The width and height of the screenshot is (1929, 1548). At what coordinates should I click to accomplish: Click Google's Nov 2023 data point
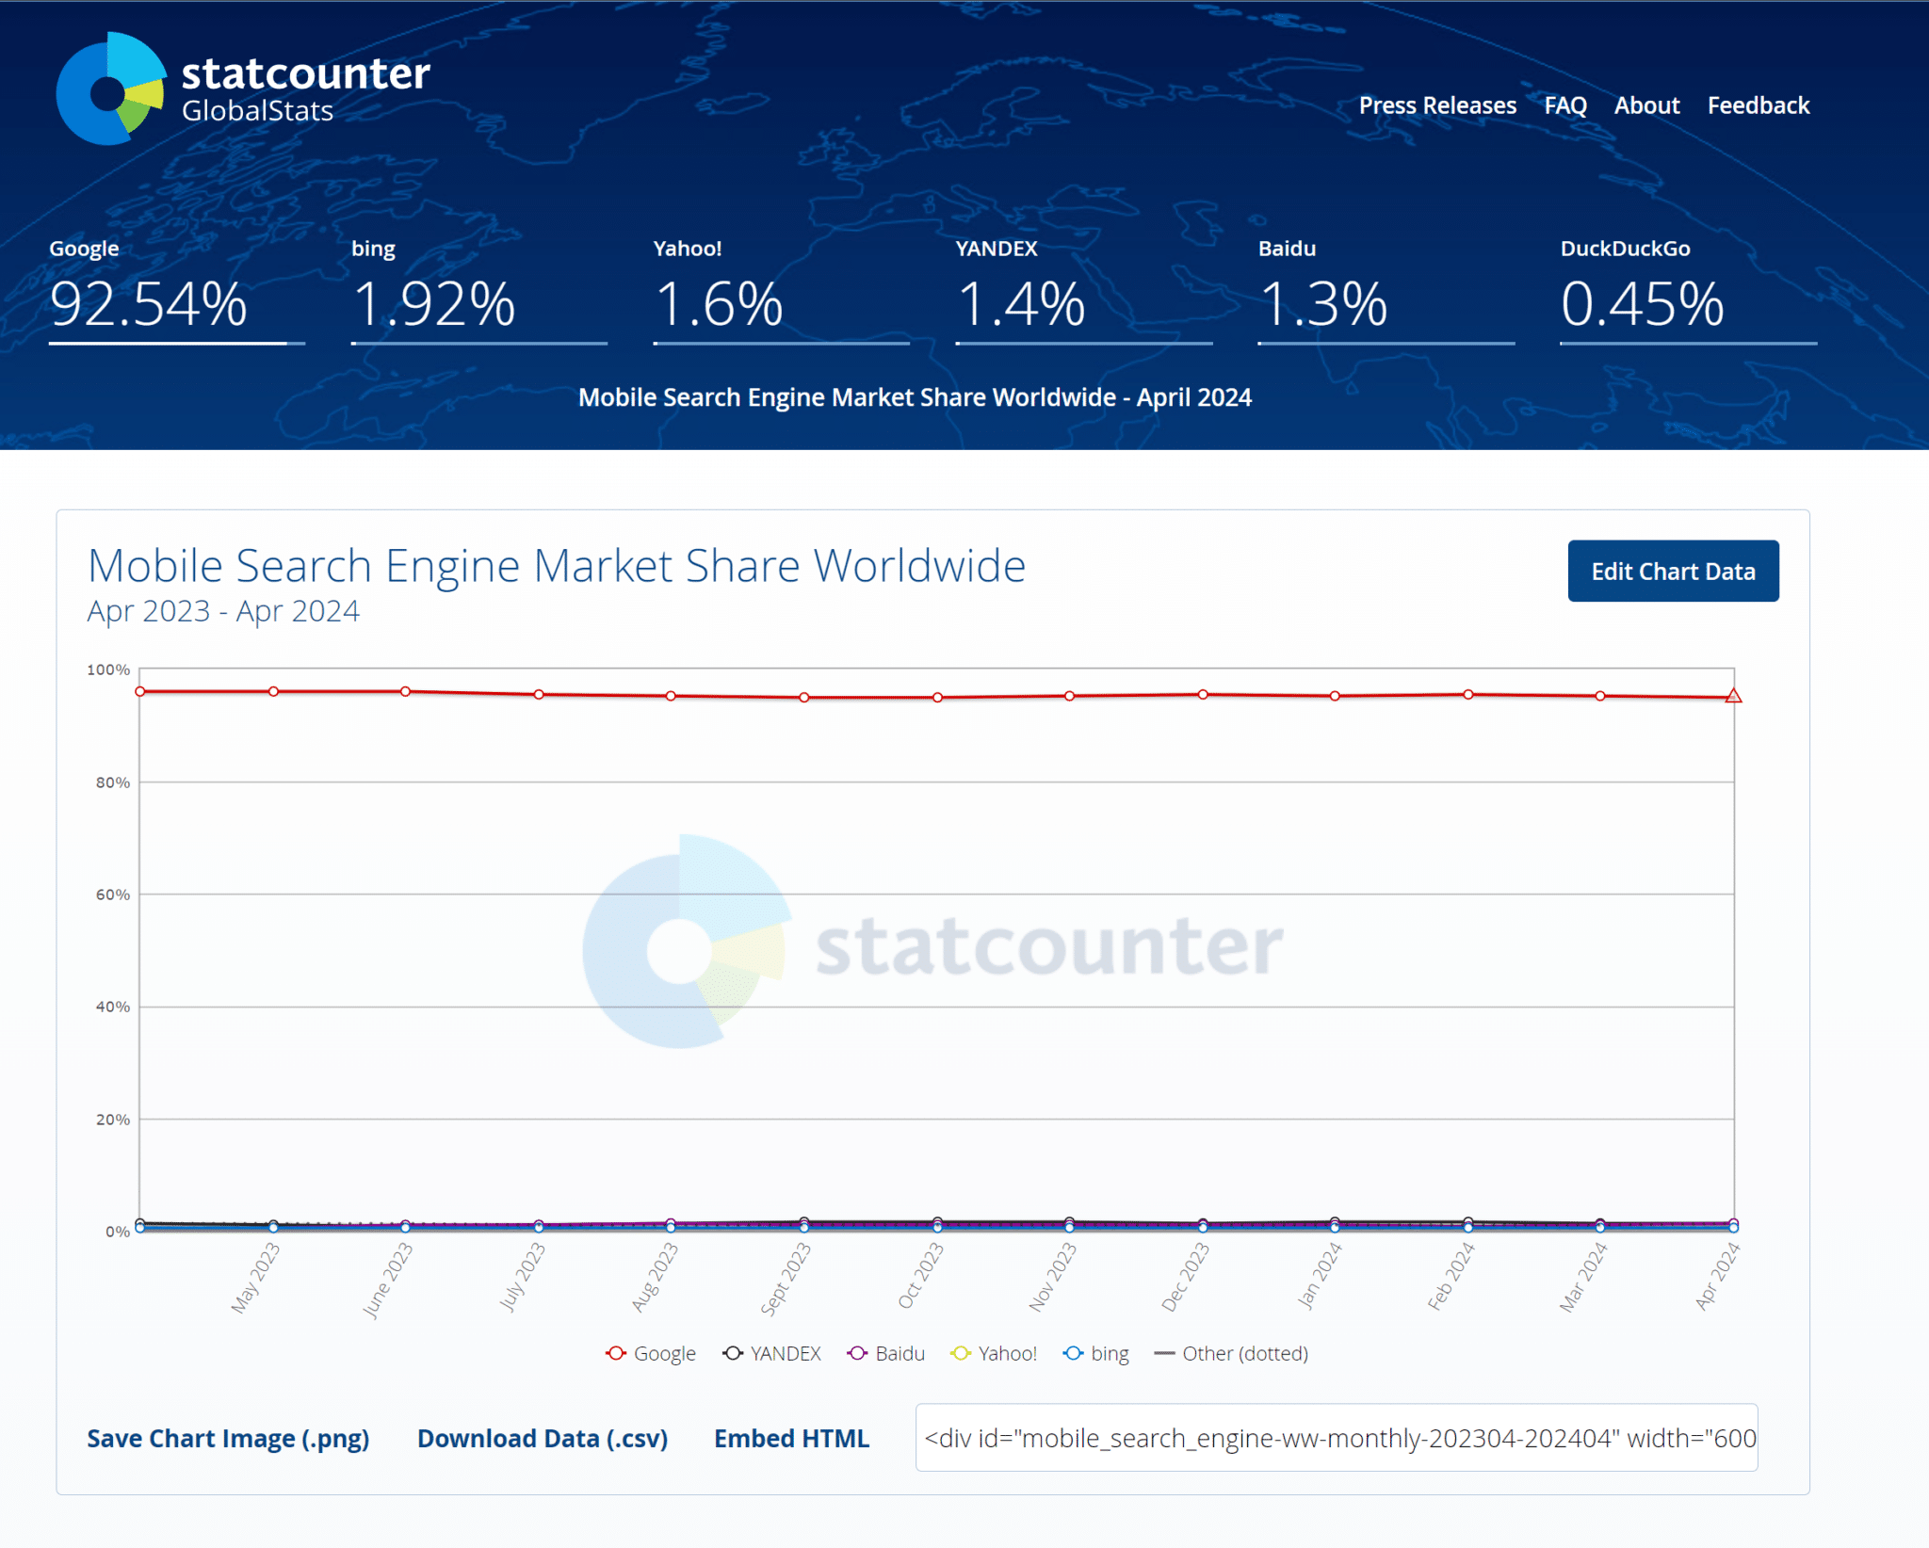(1069, 696)
